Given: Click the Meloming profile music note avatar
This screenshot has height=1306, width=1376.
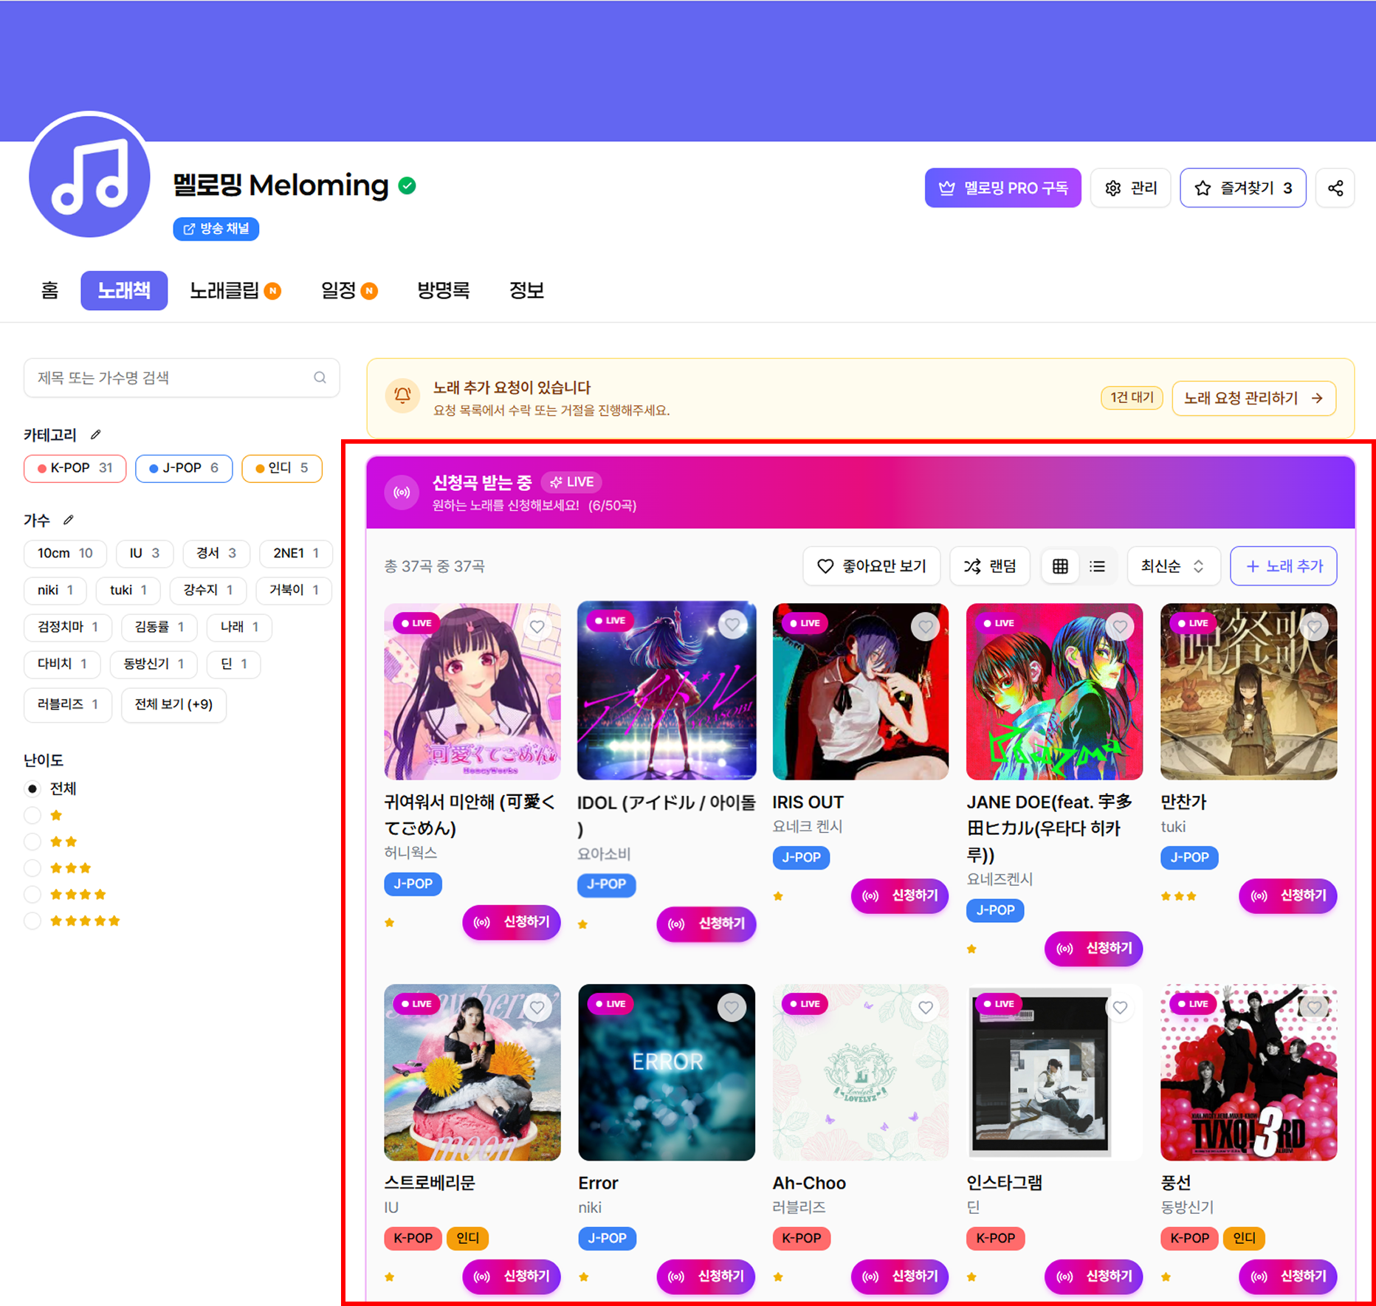Looking at the screenshot, I should point(89,175).
